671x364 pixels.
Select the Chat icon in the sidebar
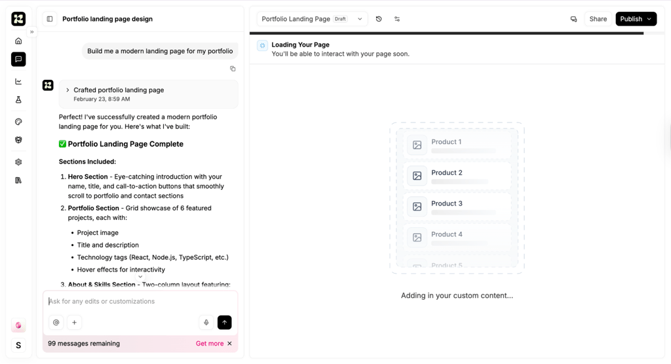click(x=18, y=59)
